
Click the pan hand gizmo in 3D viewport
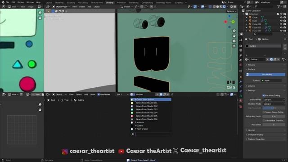coord(234,36)
